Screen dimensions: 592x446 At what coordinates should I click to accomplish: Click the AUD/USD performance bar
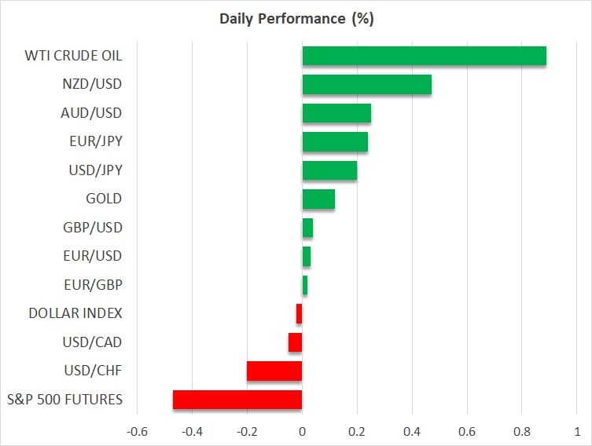point(336,113)
